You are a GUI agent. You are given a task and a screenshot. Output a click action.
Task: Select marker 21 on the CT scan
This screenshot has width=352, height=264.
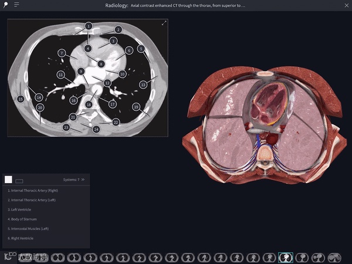[73, 117]
